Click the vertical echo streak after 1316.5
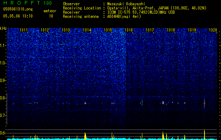 (x=142, y=102)
